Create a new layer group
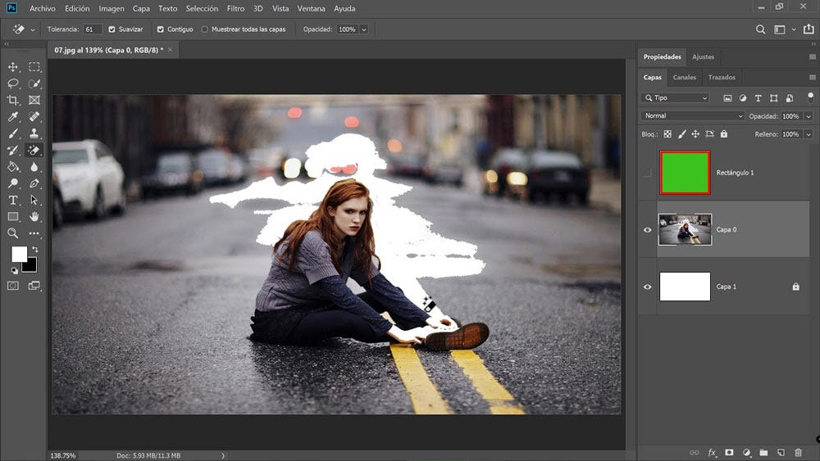Screen dimensions: 820x461 point(763,453)
